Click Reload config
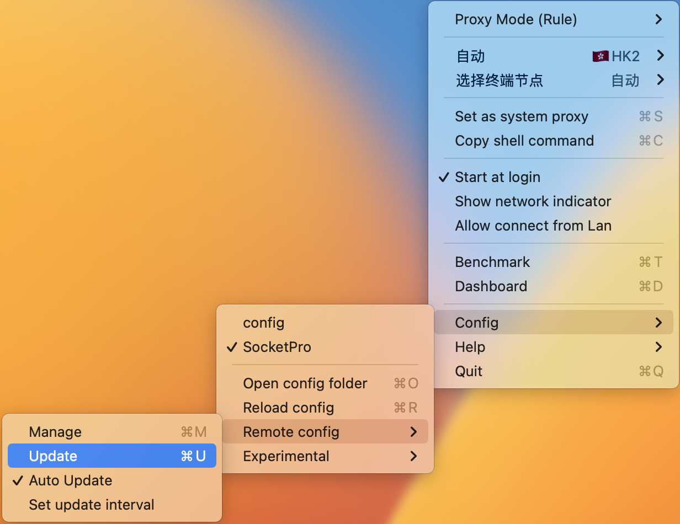The height and width of the screenshot is (524, 680). [325, 408]
